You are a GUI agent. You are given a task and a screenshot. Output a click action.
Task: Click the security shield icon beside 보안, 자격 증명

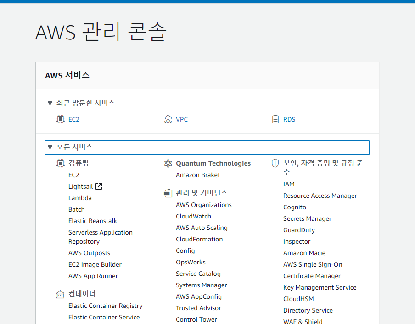coord(275,163)
